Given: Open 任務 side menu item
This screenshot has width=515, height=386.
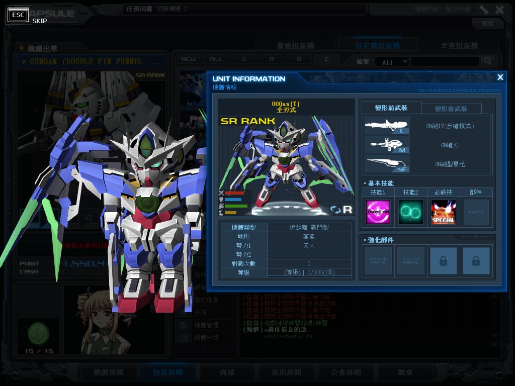Looking at the screenshot, I should (x=205, y=312).
